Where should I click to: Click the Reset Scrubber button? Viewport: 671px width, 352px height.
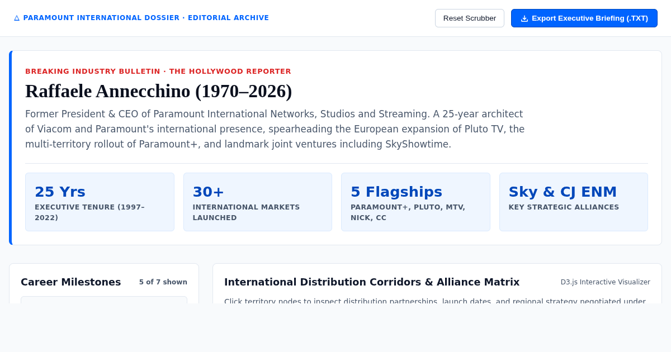(470, 18)
